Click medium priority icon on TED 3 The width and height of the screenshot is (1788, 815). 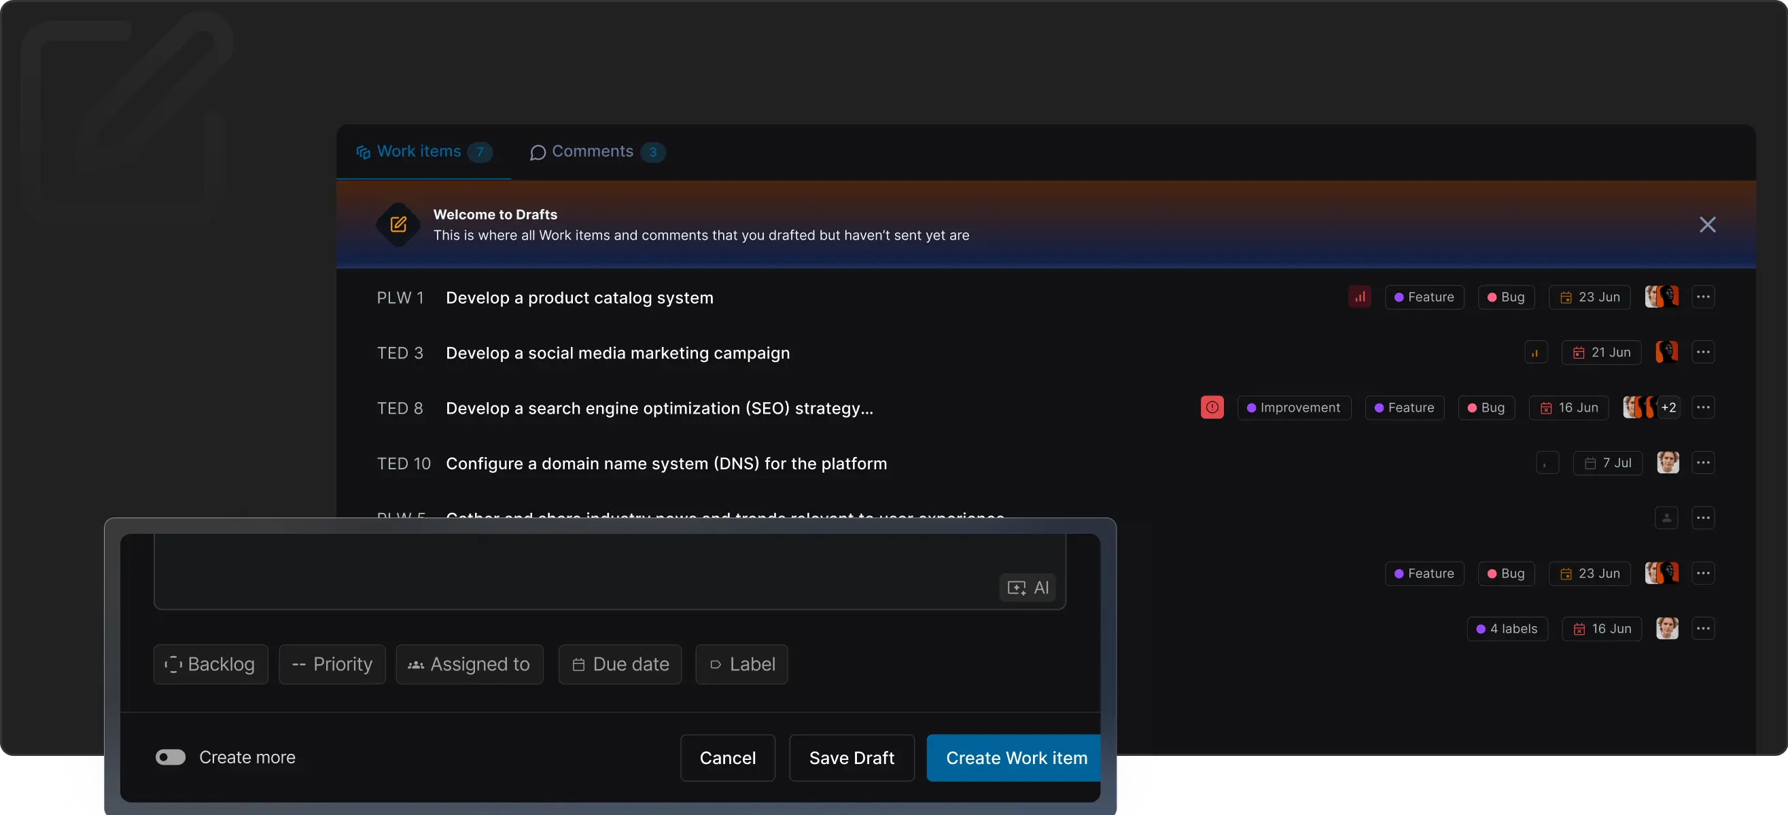pyautogui.click(x=1535, y=352)
